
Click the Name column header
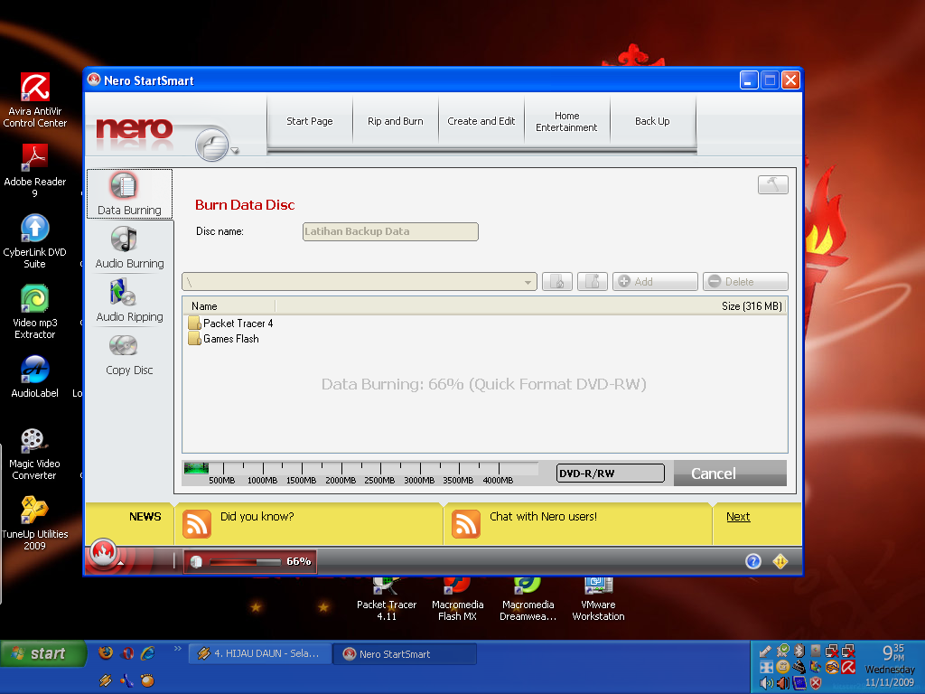229,306
